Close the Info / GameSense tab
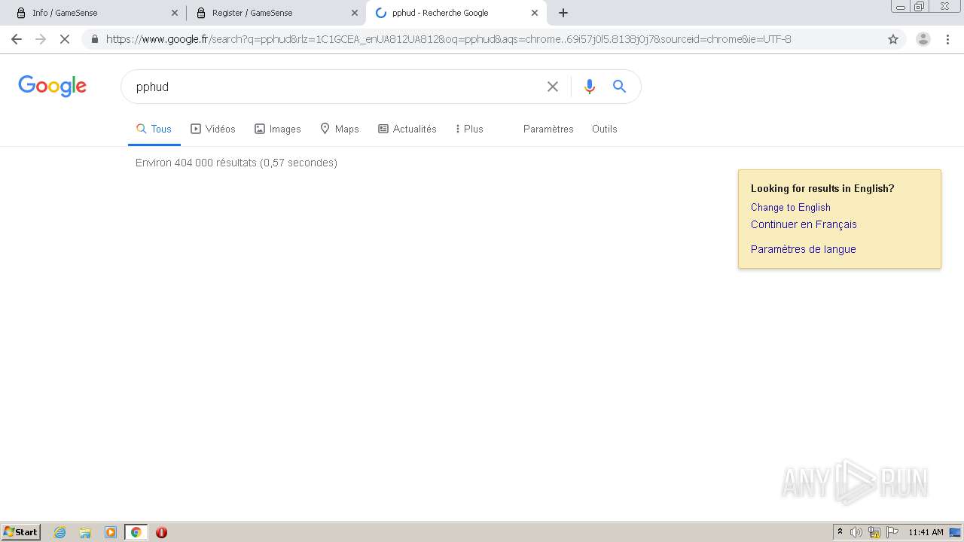Viewport: 964px width, 542px height. tap(175, 13)
